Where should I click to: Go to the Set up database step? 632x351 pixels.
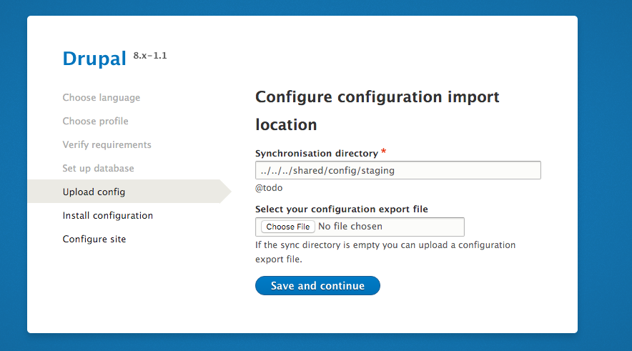point(98,169)
